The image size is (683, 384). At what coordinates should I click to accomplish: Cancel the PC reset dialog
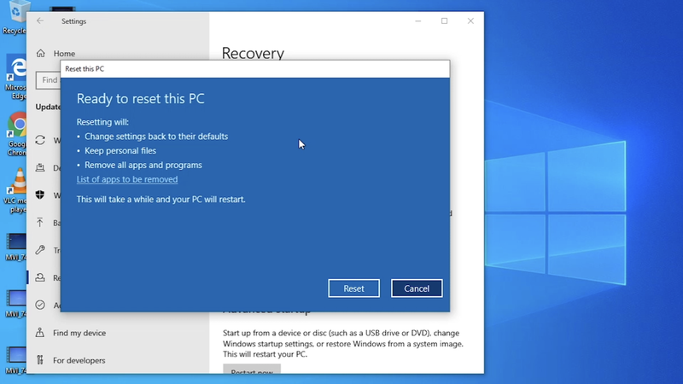point(417,288)
